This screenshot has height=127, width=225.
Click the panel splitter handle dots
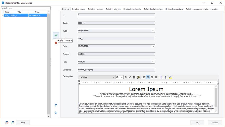click(x=51, y=62)
